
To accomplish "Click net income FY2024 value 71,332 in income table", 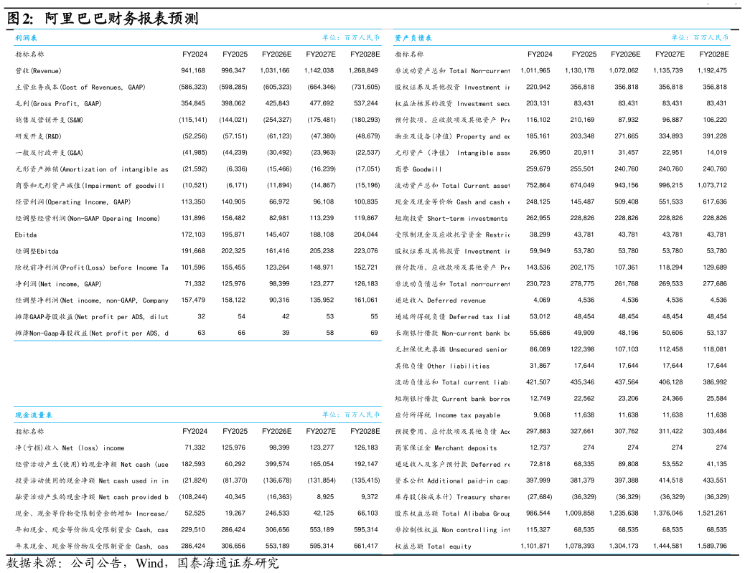I will click(x=193, y=283).
